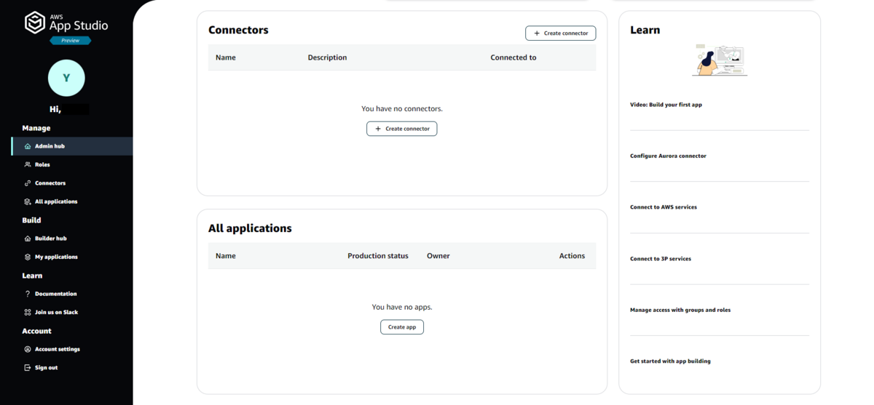
Task: Click the Sign out arrow icon
Action: pyautogui.click(x=28, y=368)
